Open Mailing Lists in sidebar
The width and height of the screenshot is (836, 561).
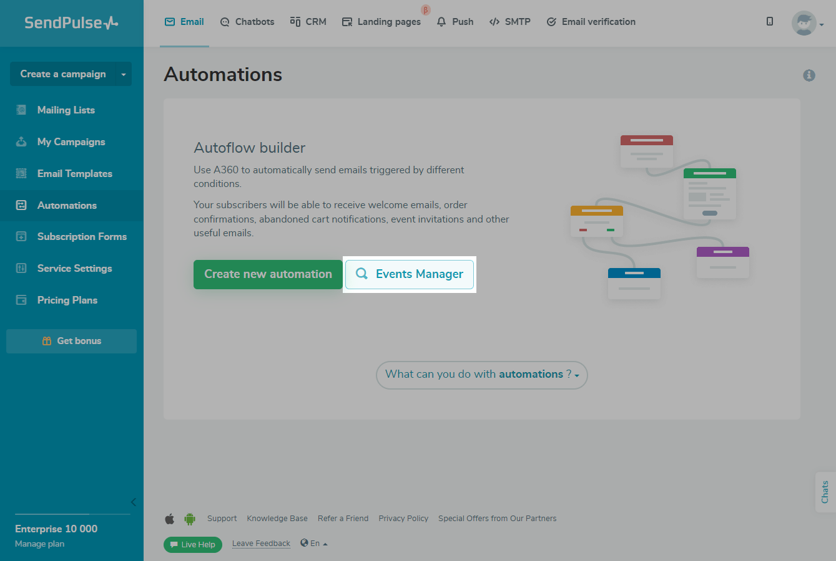coord(66,110)
